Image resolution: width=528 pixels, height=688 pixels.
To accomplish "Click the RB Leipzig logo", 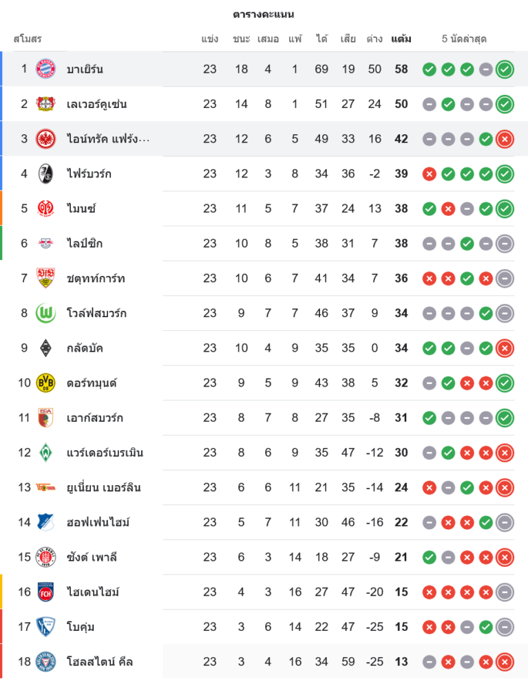I will pos(45,244).
